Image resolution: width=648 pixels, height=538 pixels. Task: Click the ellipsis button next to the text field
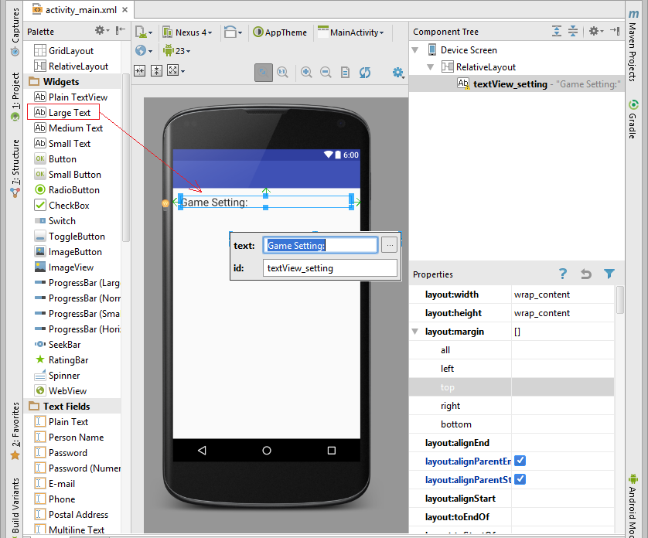click(389, 245)
